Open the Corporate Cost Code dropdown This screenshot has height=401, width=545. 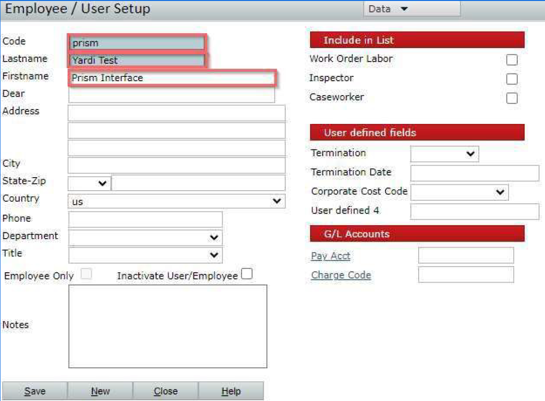460,192
